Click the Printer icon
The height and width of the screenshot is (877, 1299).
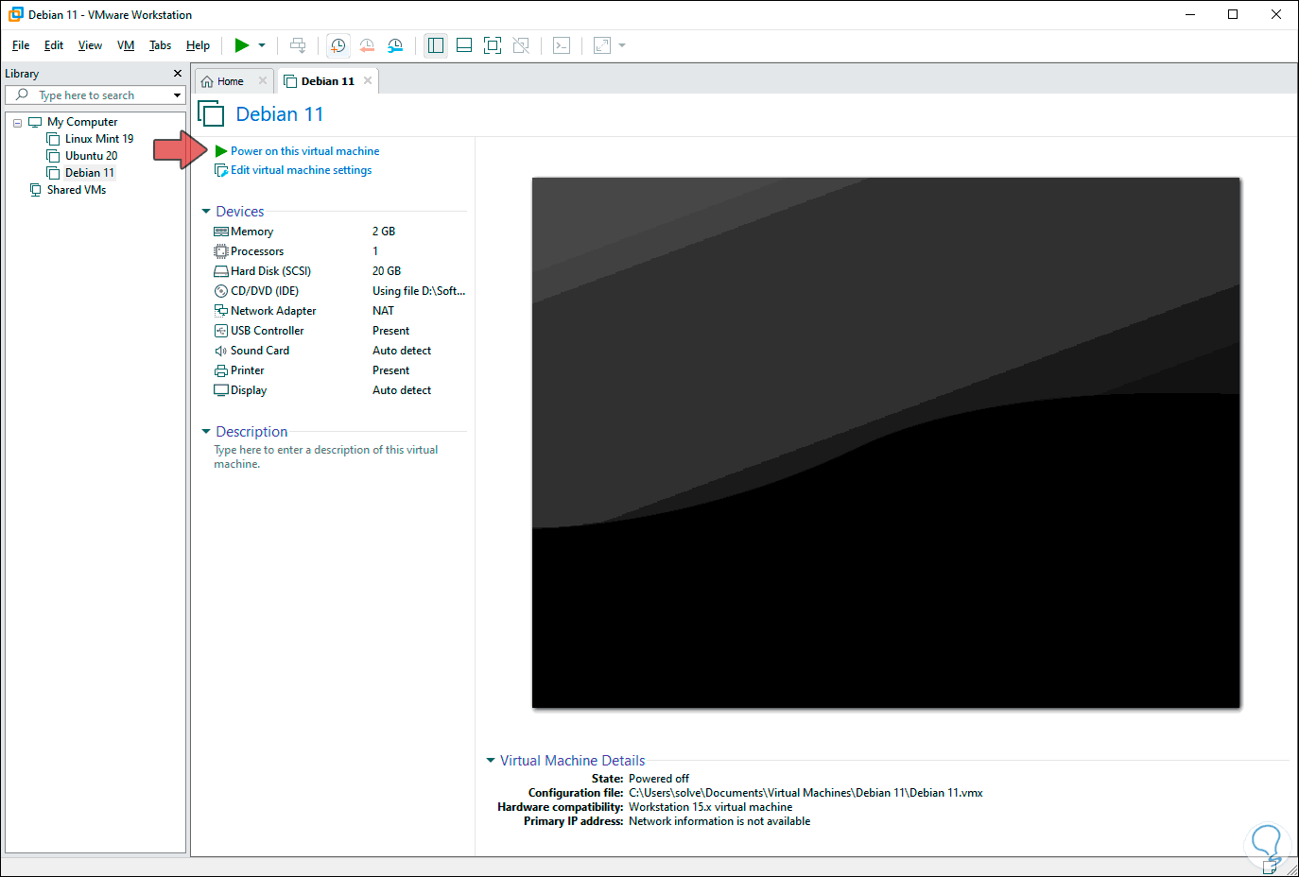coord(221,370)
